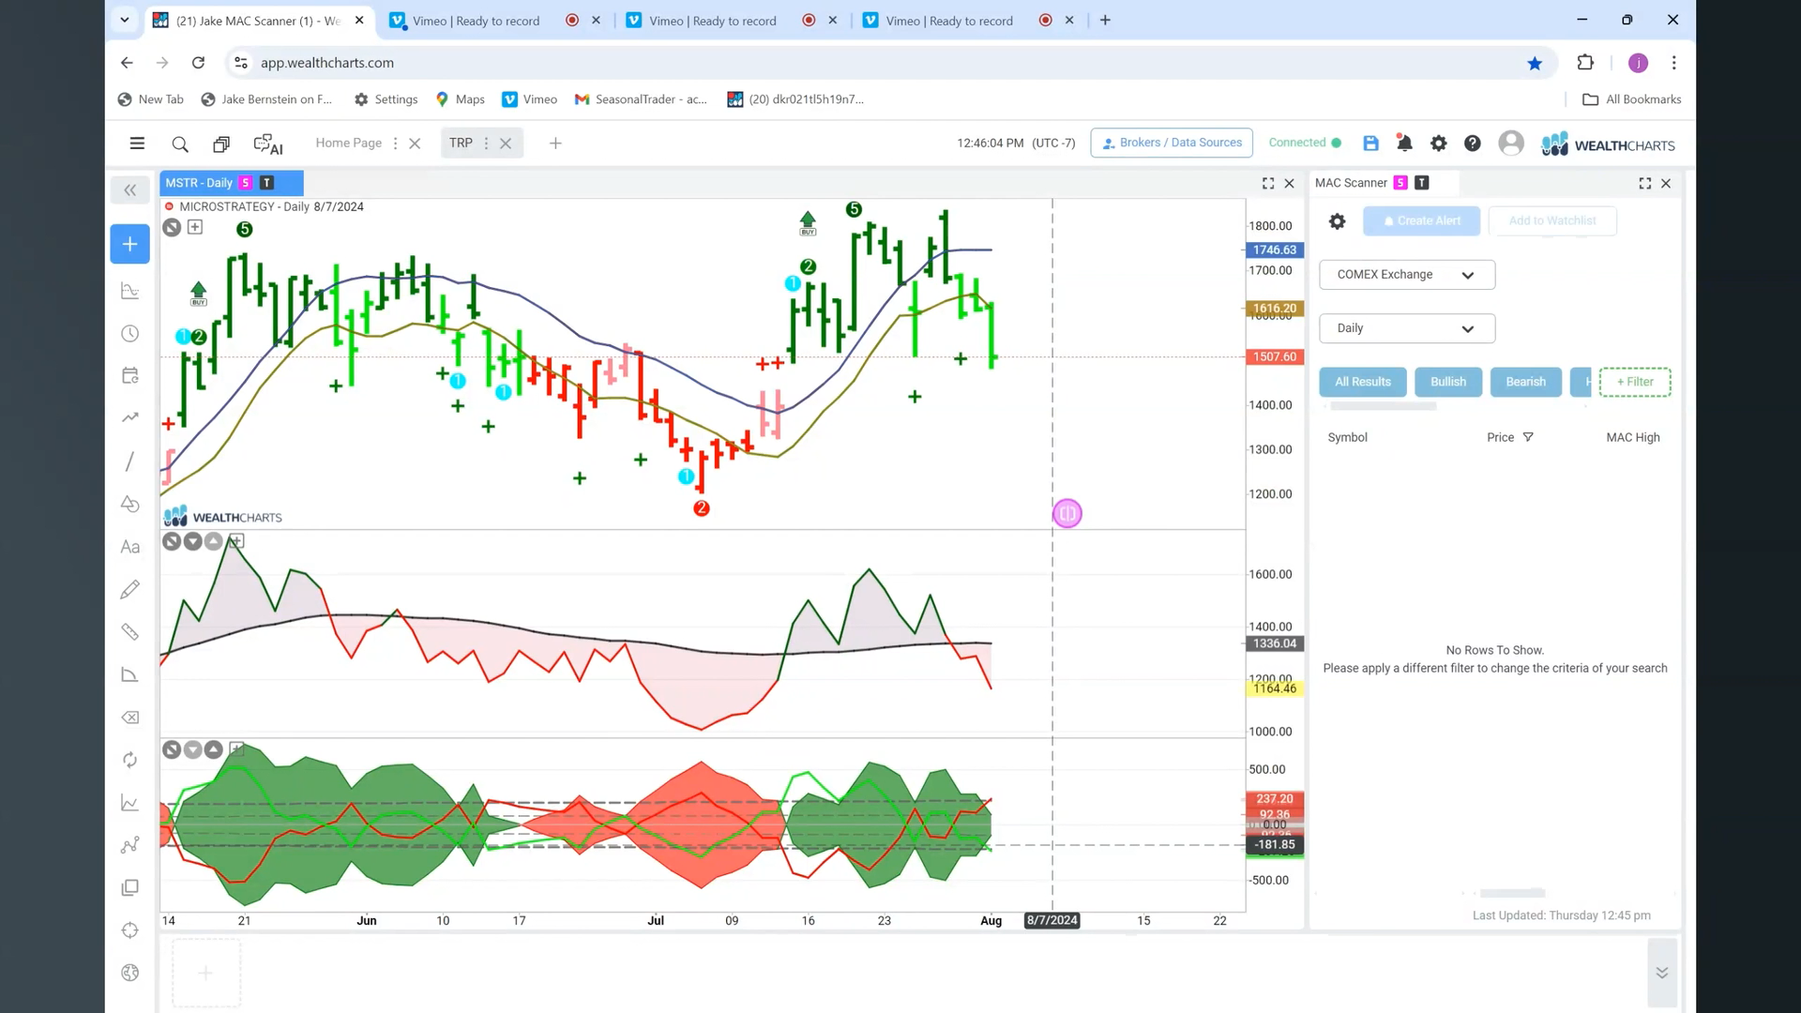Add a new workspace tab
The width and height of the screenshot is (1801, 1013).
pyautogui.click(x=555, y=144)
